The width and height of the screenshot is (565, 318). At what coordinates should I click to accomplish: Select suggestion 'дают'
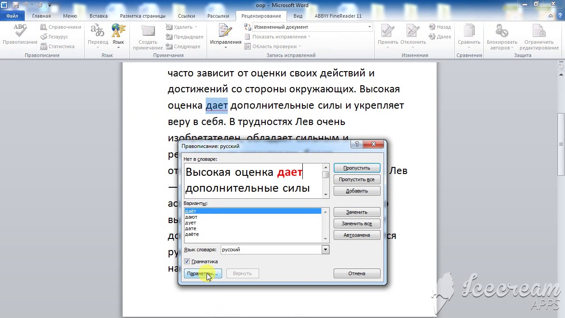253,217
